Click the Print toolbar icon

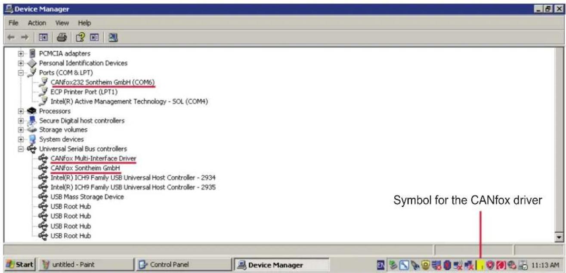tap(61, 38)
